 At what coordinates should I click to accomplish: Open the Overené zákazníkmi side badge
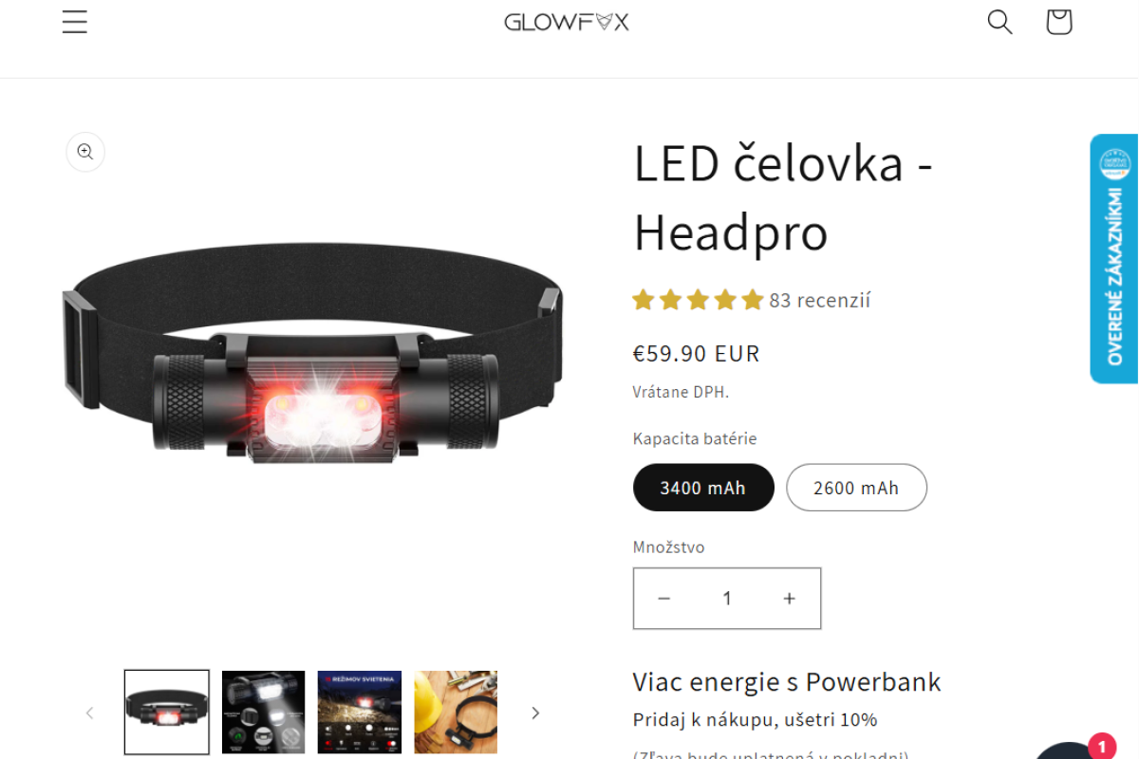(x=1114, y=258)
